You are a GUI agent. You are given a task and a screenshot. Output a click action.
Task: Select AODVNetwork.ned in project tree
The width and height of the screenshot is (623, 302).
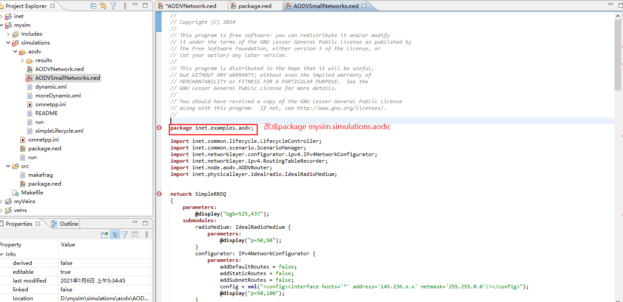59,69
